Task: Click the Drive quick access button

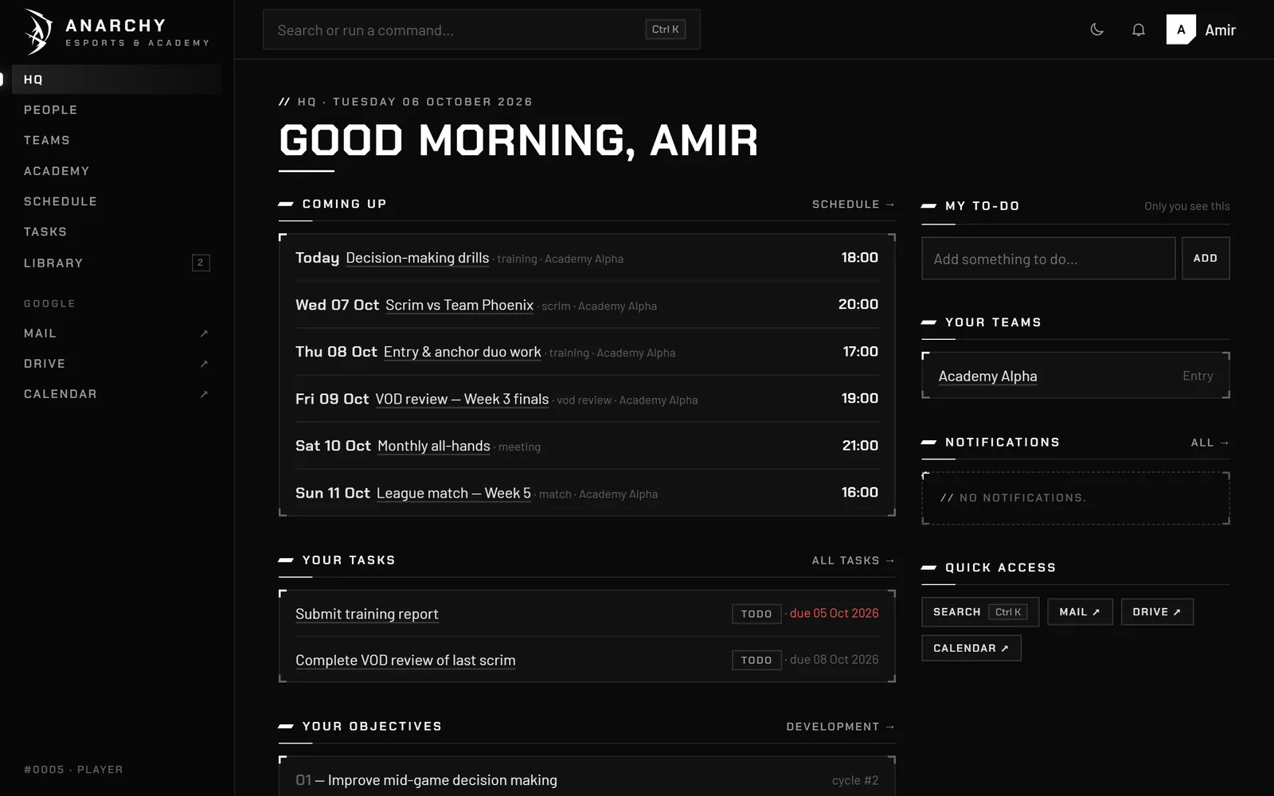Action: point(1157,612)
